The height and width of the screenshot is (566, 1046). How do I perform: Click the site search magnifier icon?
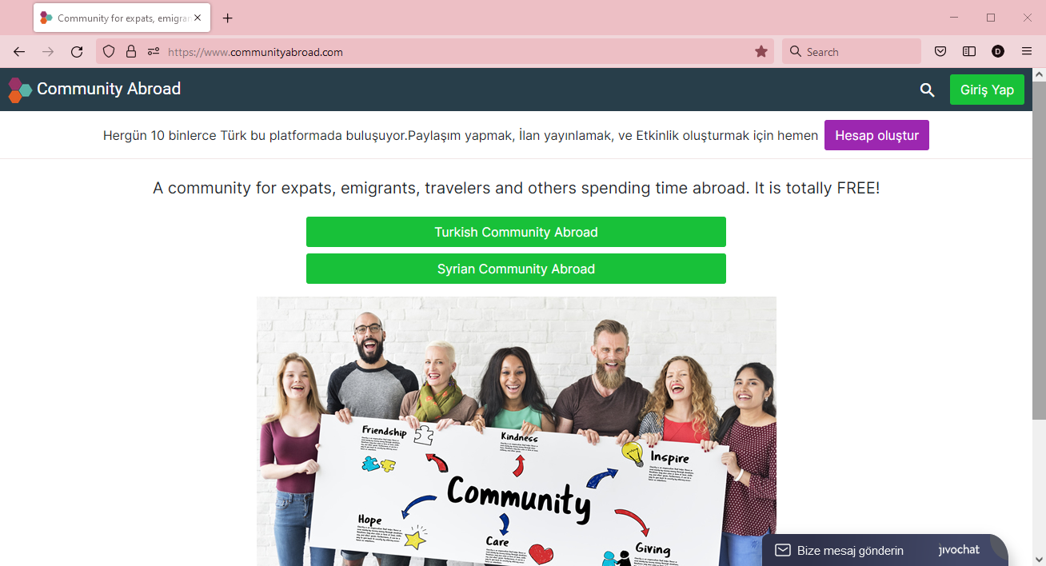(x=927, y=90)
